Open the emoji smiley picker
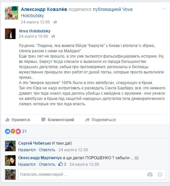 (x=160, y=174)
